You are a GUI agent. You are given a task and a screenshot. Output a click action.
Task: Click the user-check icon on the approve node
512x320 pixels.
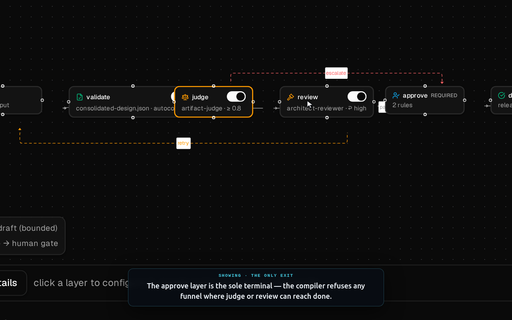[x=396, y=96]
